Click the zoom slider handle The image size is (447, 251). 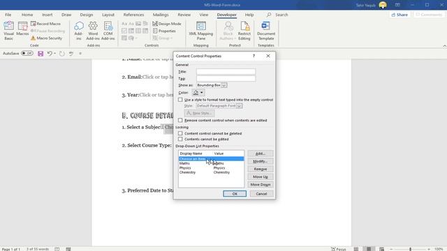[x=410, y=249]
